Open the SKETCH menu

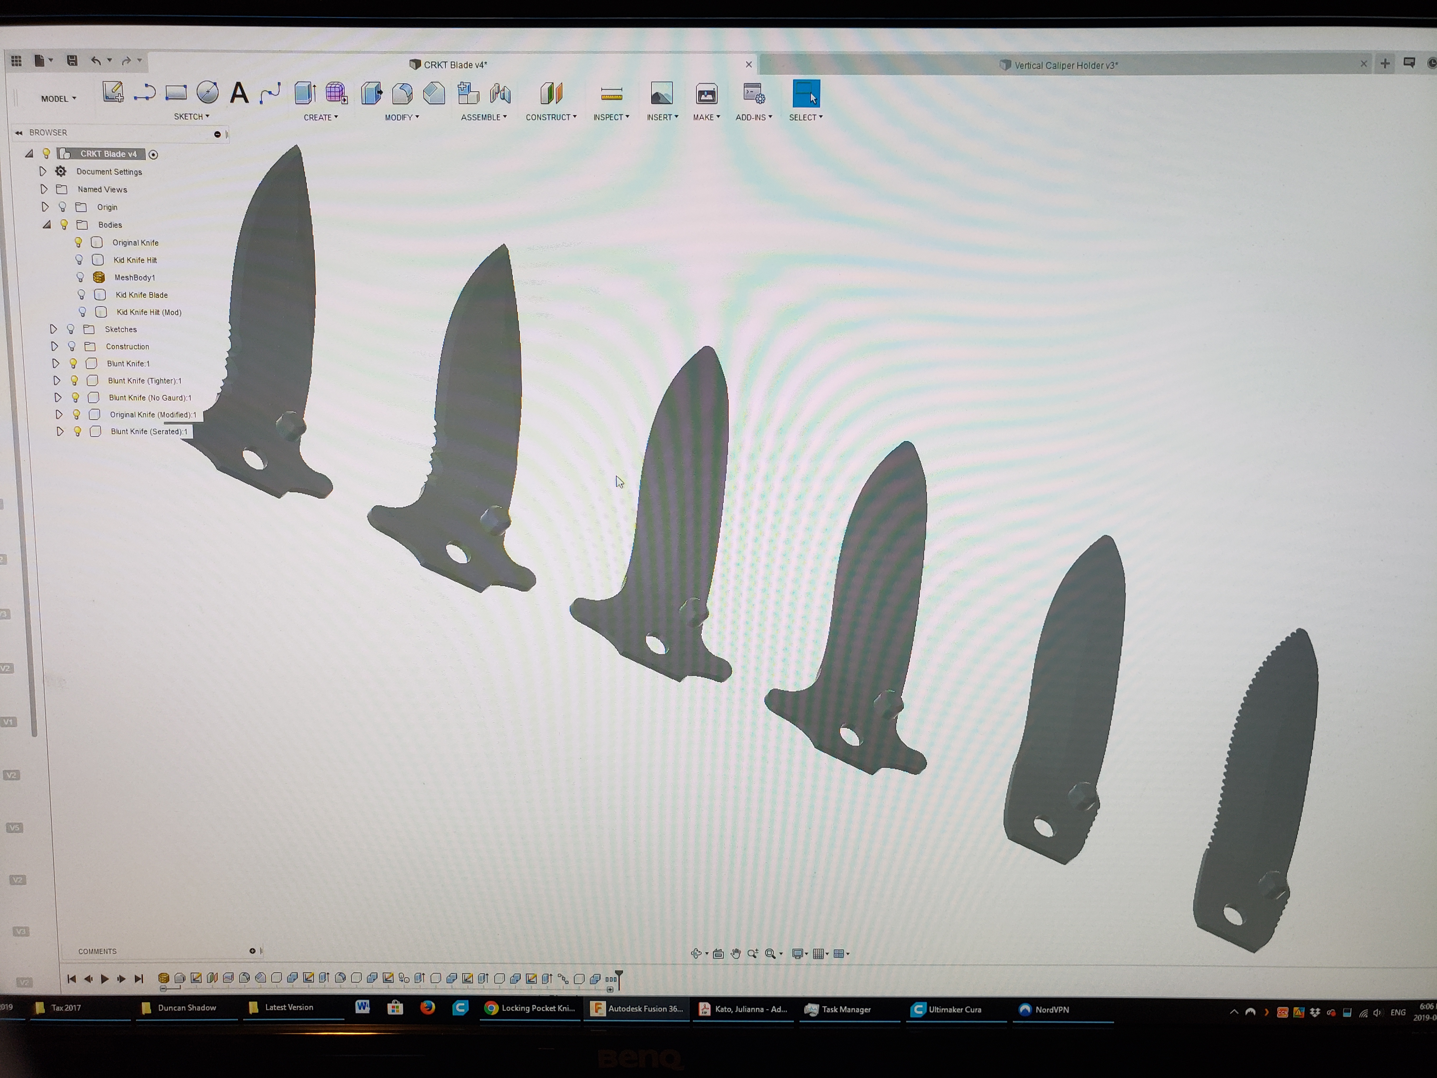(191, 116)
